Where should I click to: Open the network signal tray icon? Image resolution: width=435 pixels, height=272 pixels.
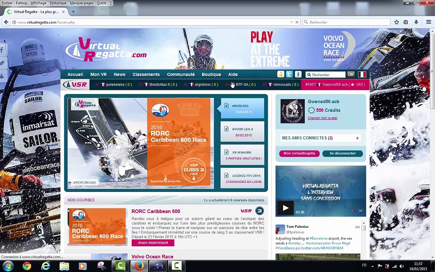click(394, 266)
